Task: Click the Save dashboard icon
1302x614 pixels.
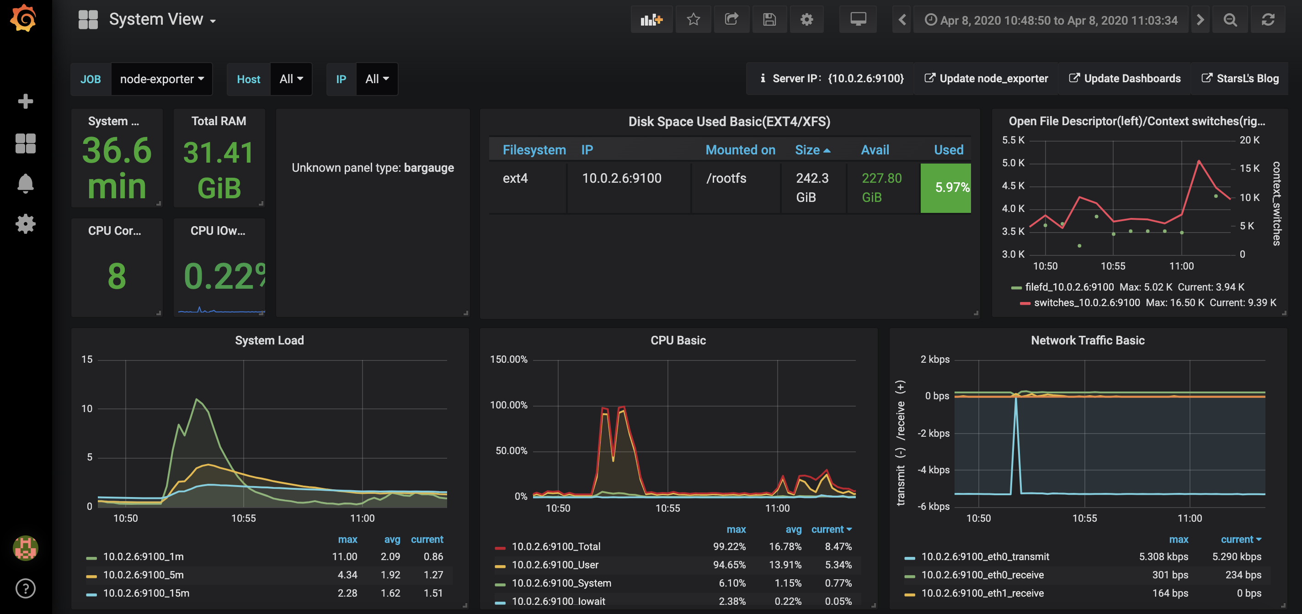Action: click(x=769, y=20)
